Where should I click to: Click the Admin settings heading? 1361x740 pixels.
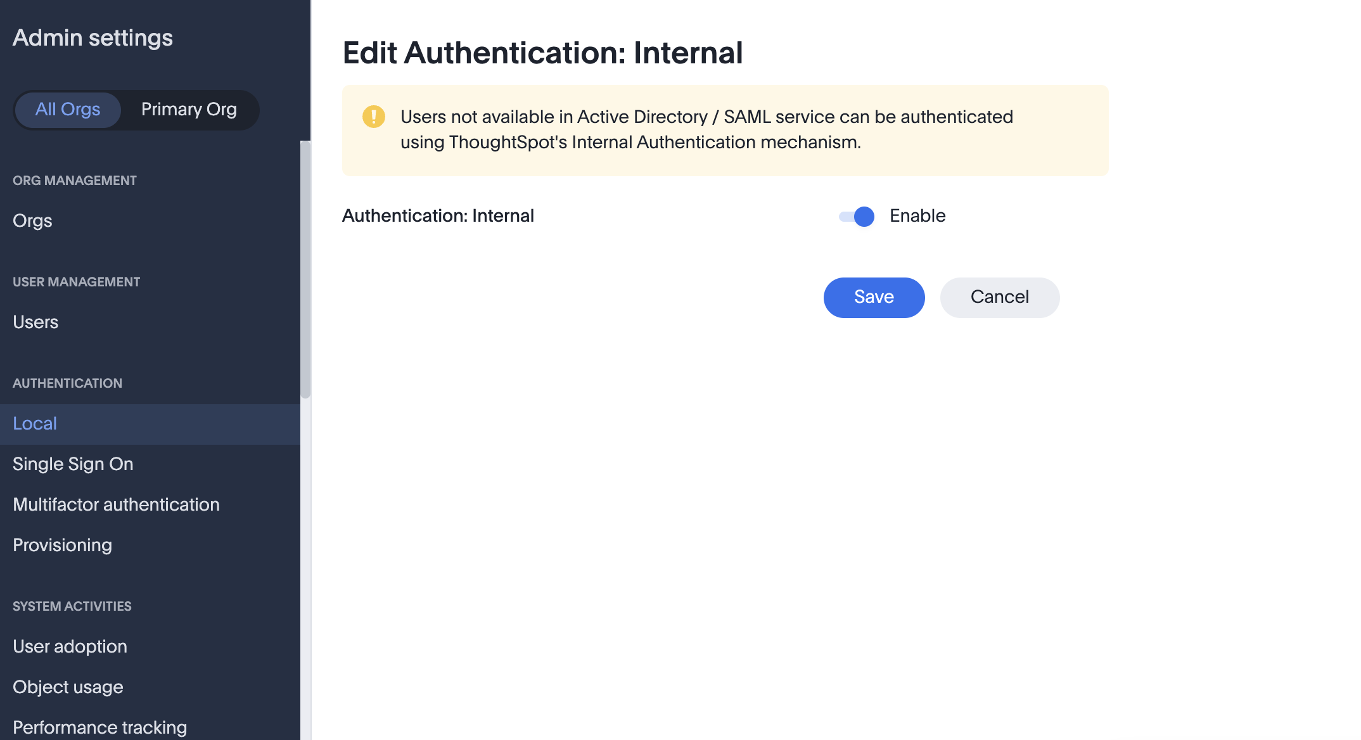click(x=92, y=38)
